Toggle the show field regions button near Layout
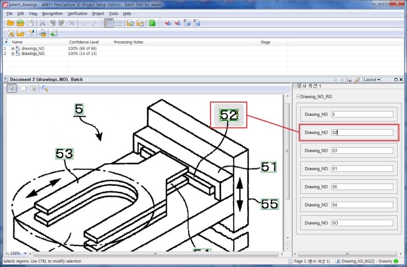This screenshot has height=267, width=407. point(350,80)
